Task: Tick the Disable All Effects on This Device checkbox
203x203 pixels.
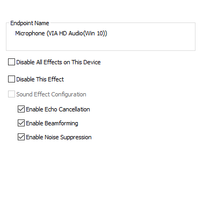Action: pos(11,62)
